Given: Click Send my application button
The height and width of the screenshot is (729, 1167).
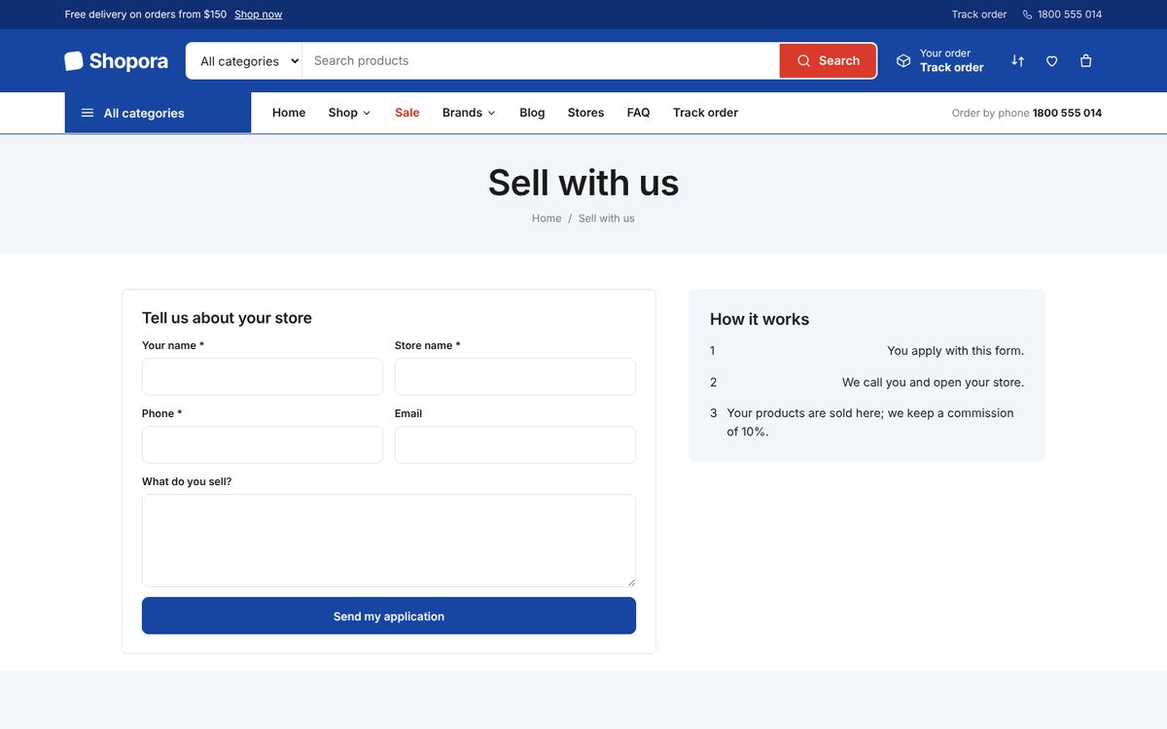Looking at the screenshot, I should click(389, 616).
